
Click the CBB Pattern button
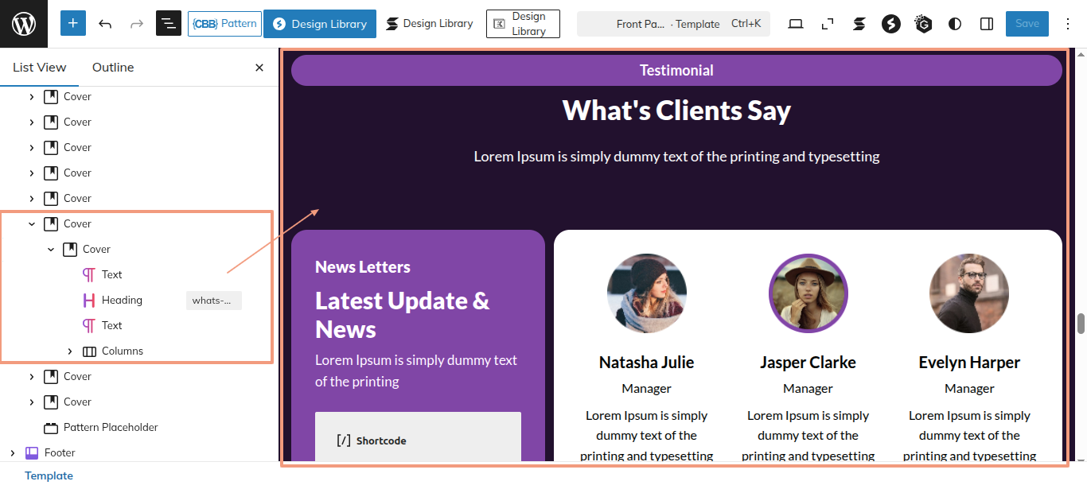point(224,24)
